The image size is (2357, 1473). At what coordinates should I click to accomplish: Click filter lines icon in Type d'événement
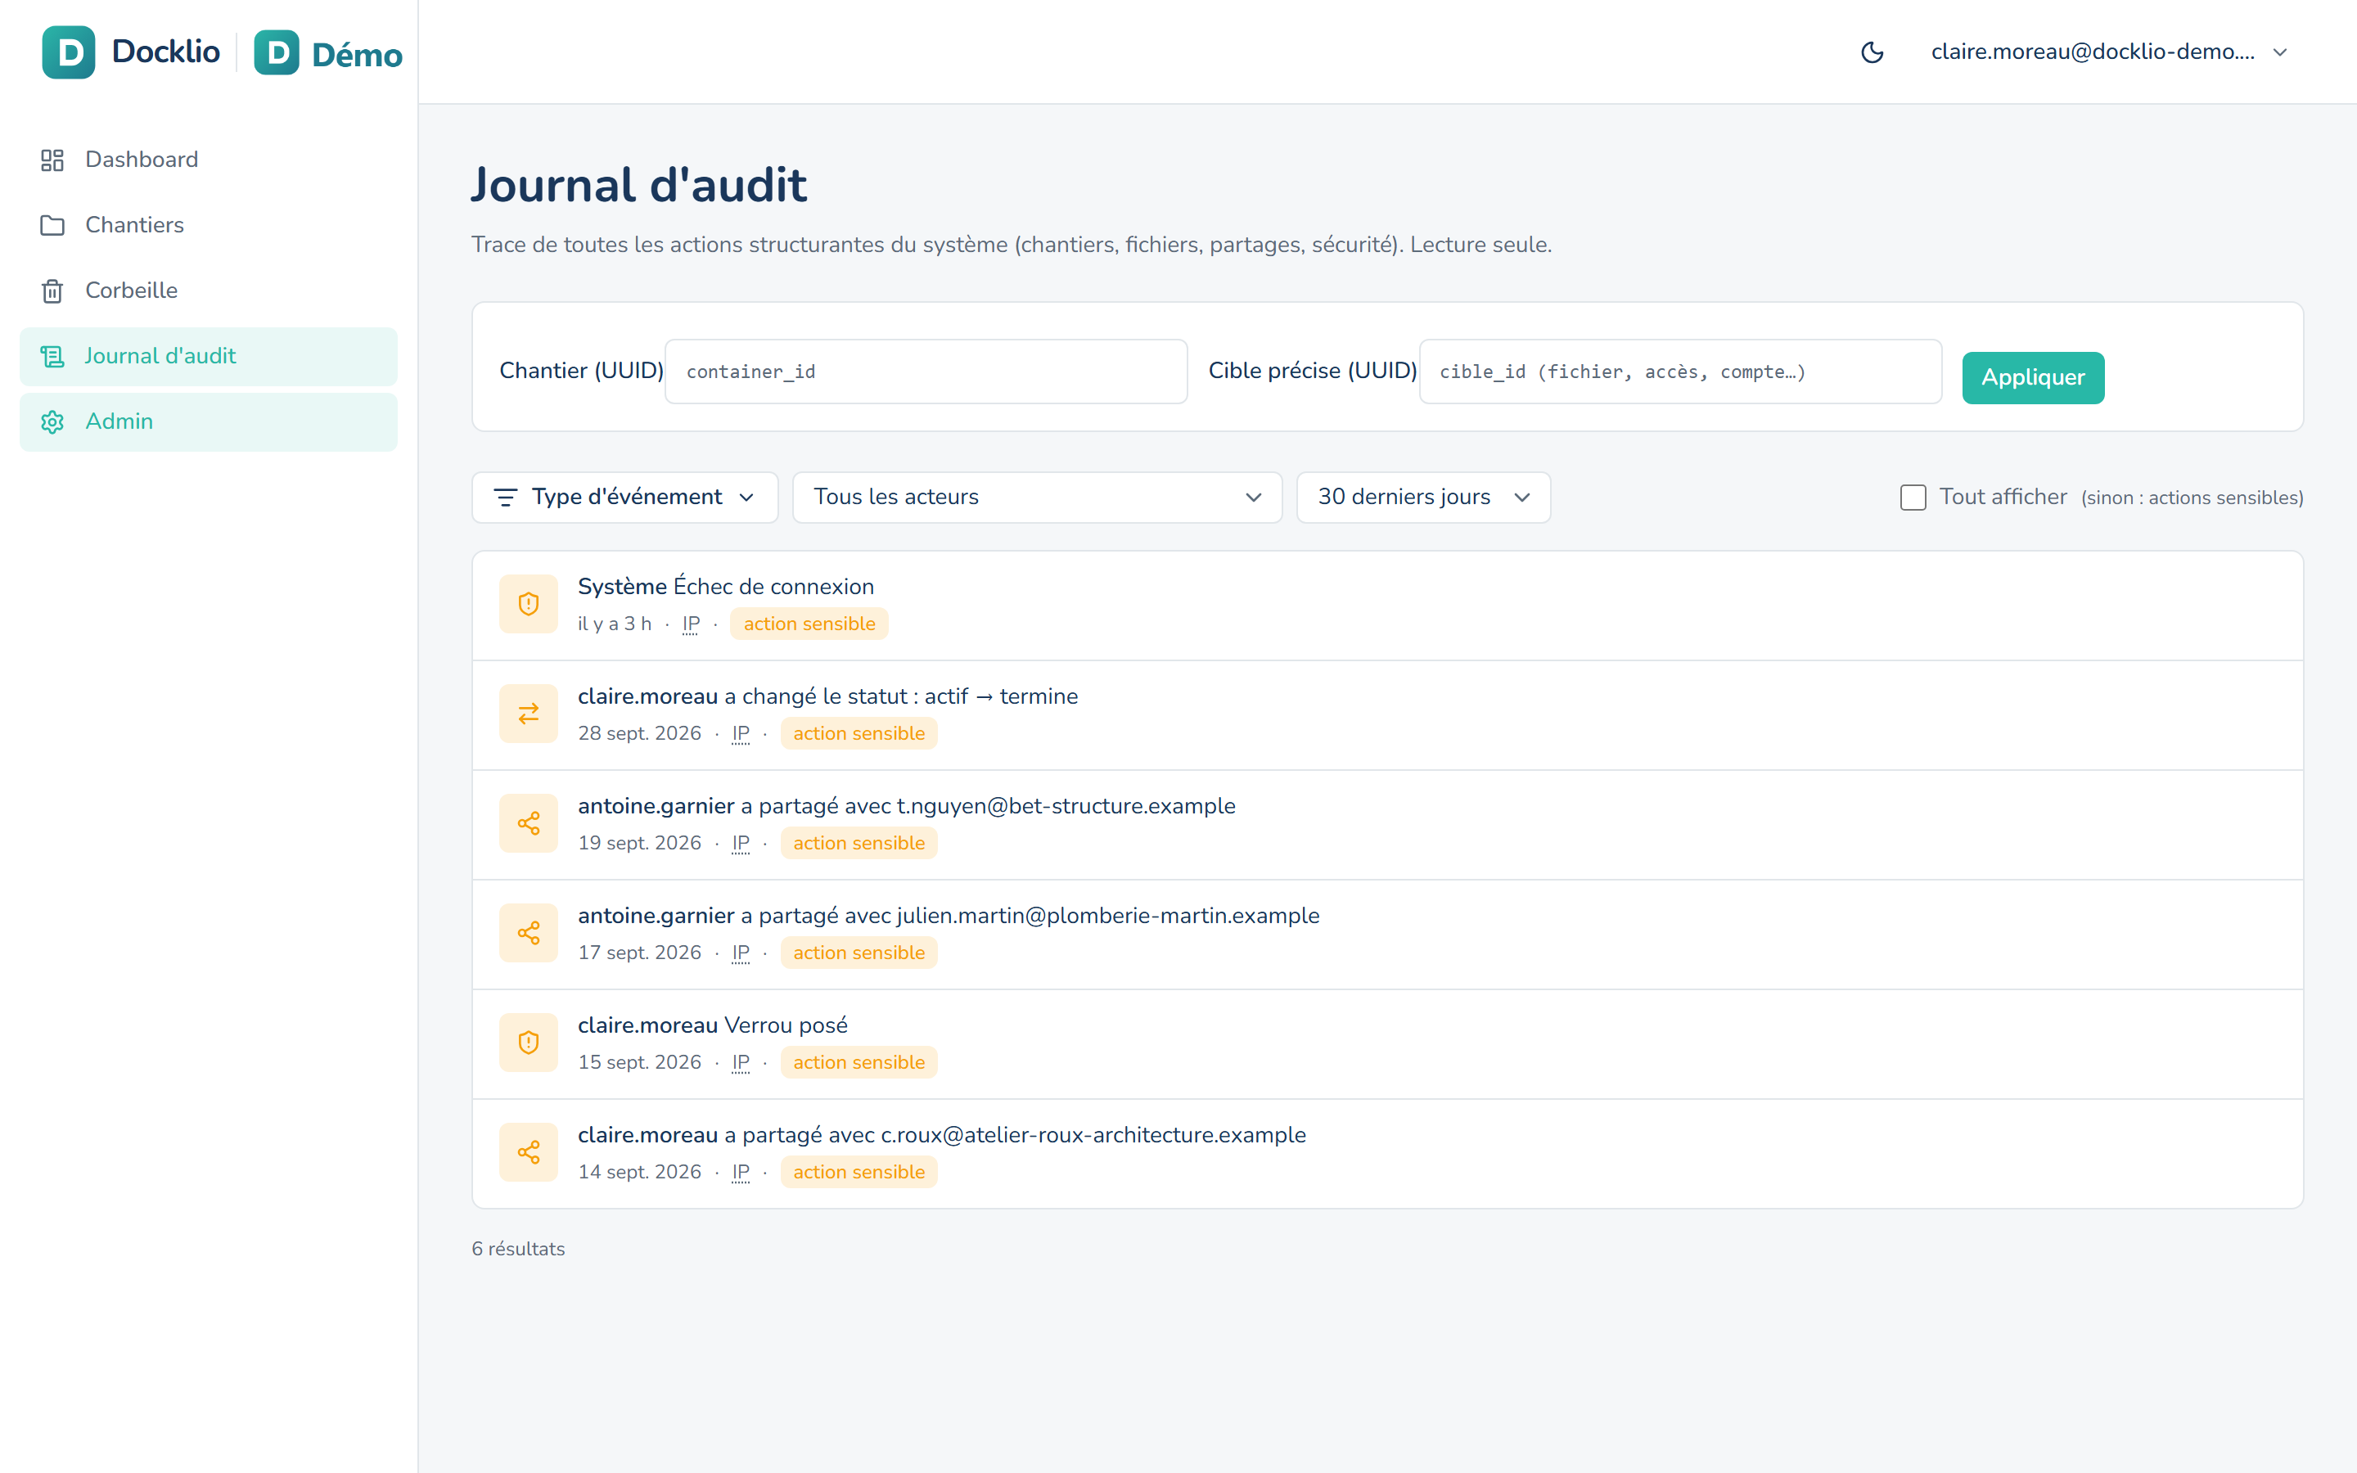pyautogui.click(x=506, y=498)
